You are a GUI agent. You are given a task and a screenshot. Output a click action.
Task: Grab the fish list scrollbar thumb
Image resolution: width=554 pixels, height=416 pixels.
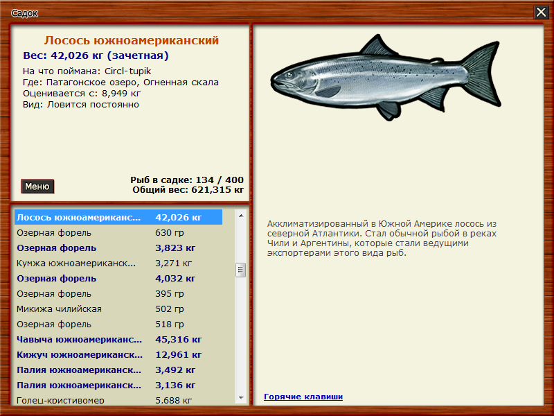240,270
